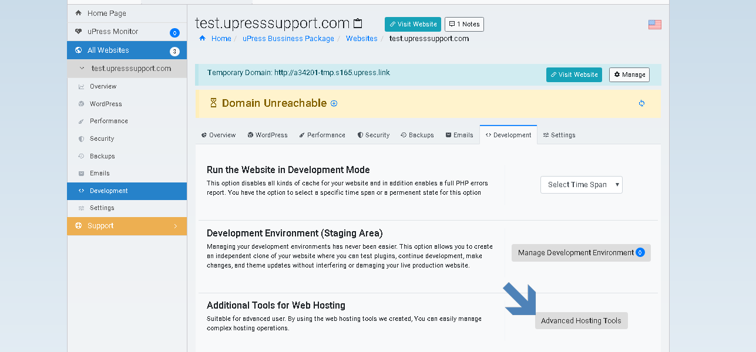Switch to the Security tab
The image size is (756, 352).
pos(373,135)
